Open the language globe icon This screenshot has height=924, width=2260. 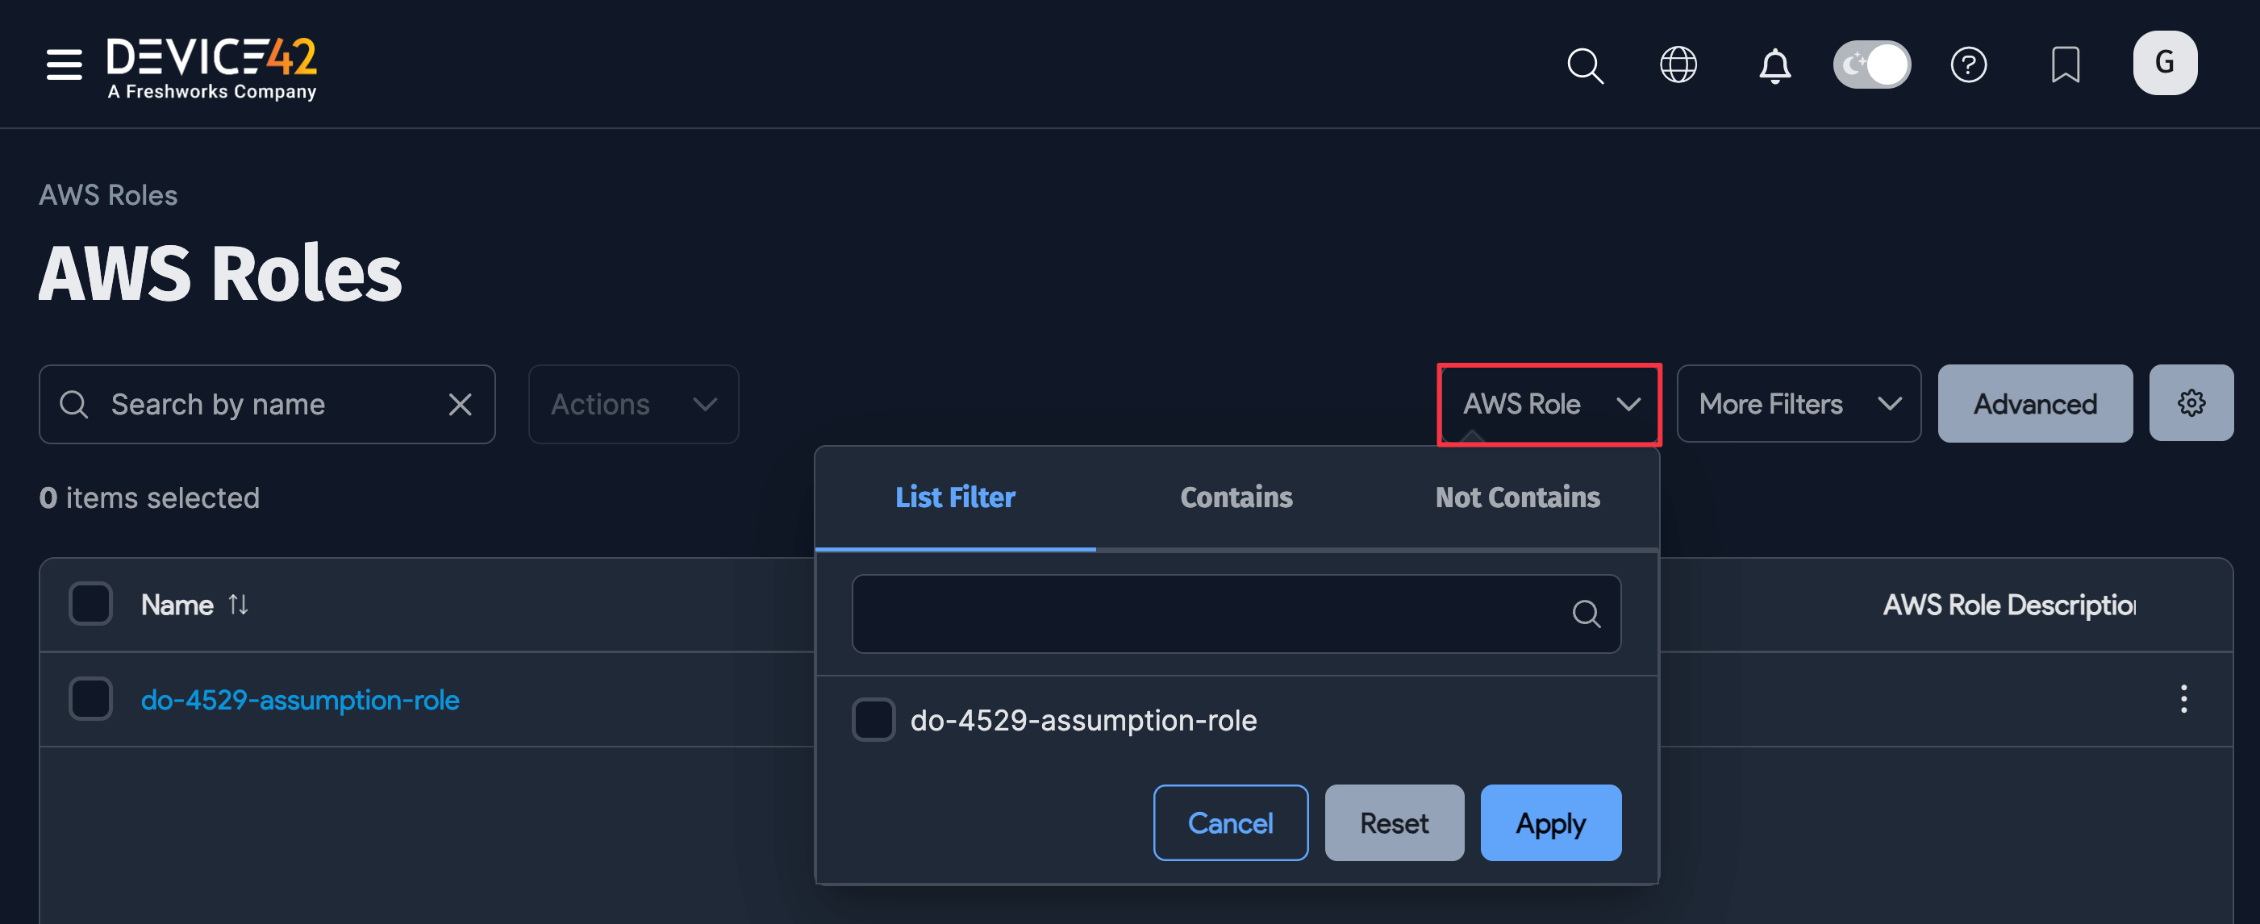pyautogui.click(x=1678, y=64)
